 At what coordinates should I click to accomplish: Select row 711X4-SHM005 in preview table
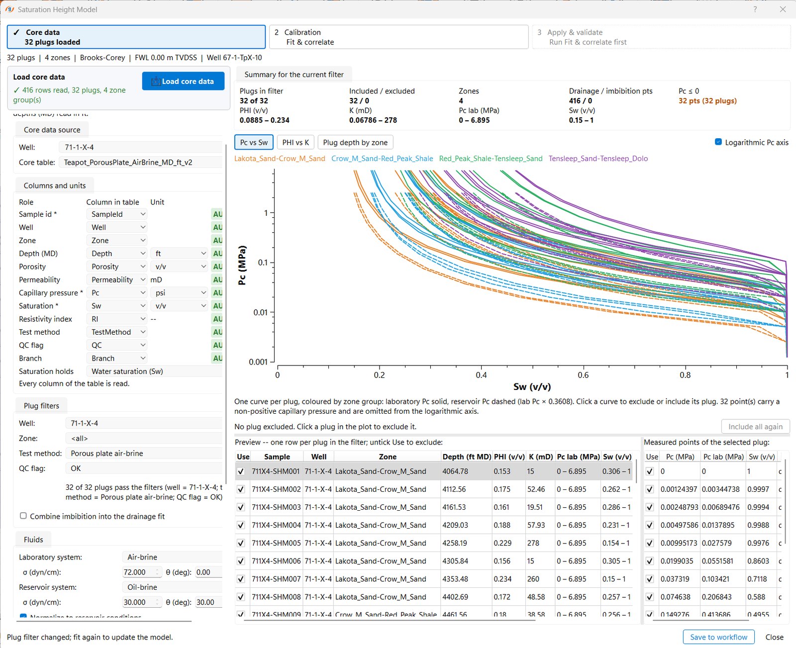click(x=434, y=543)
